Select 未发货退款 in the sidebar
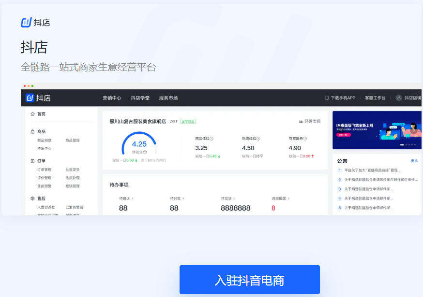This screenshot has width=423, height=297. pyautogui.click(x=46, y=207)
